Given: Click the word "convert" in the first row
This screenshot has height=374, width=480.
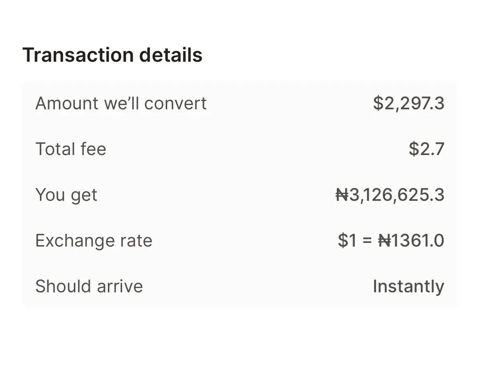Looking at the screenshot, I should (176, 103).
